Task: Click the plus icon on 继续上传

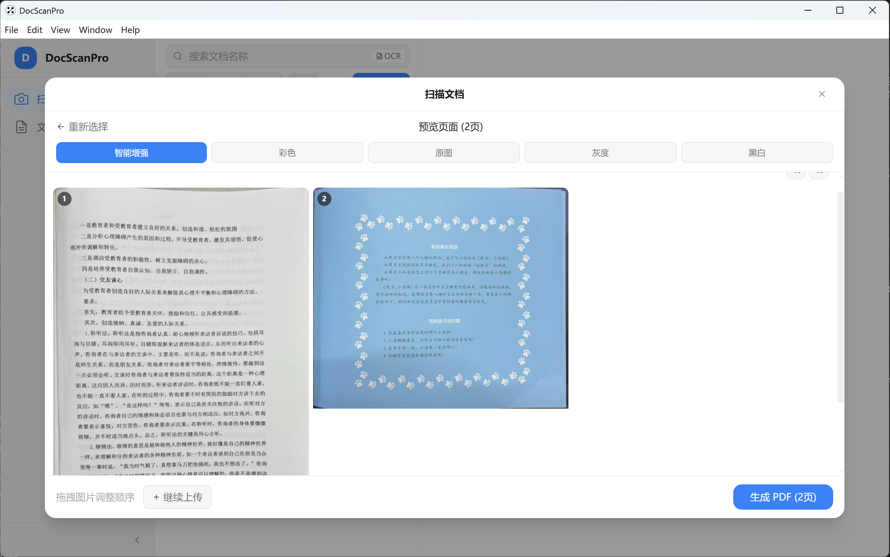Action: pyautogui.click(x=156, y=497)
